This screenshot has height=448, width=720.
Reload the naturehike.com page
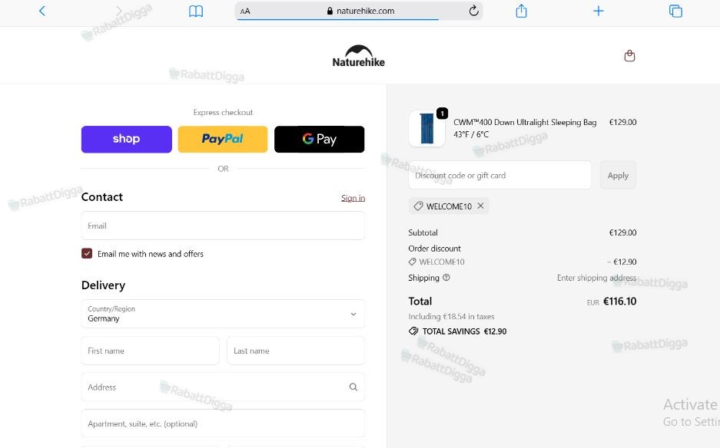(473, 11)
